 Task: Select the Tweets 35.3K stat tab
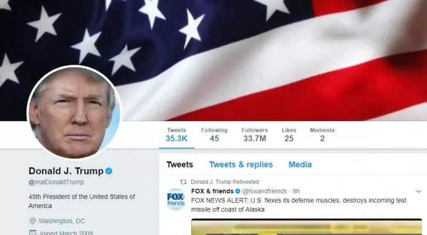177,135
